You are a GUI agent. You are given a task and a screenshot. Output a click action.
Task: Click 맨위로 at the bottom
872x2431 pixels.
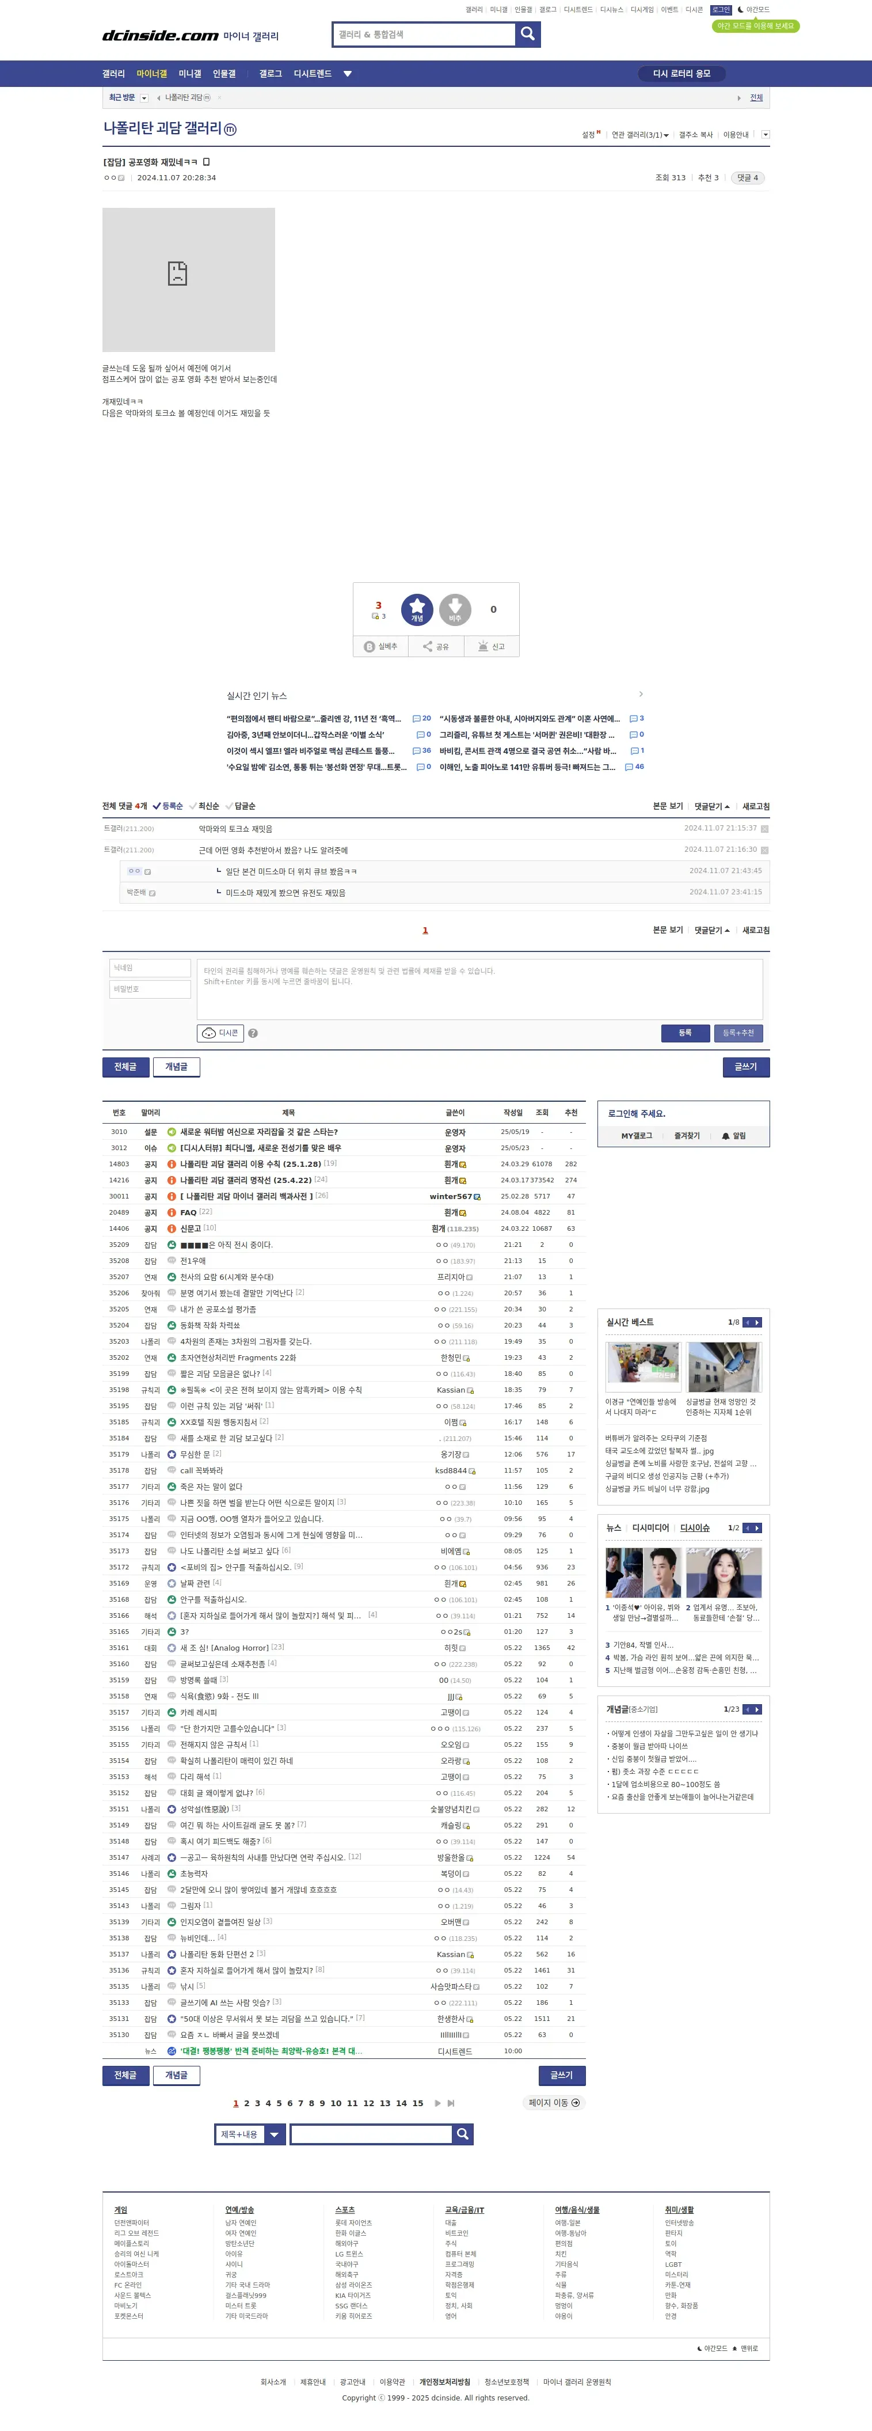point(746,2349)
